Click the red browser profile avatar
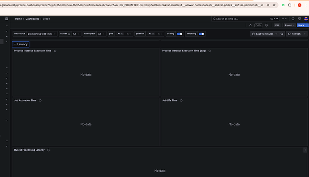The width and height of the screenshot is (309, 177). (x=300, y=5)
